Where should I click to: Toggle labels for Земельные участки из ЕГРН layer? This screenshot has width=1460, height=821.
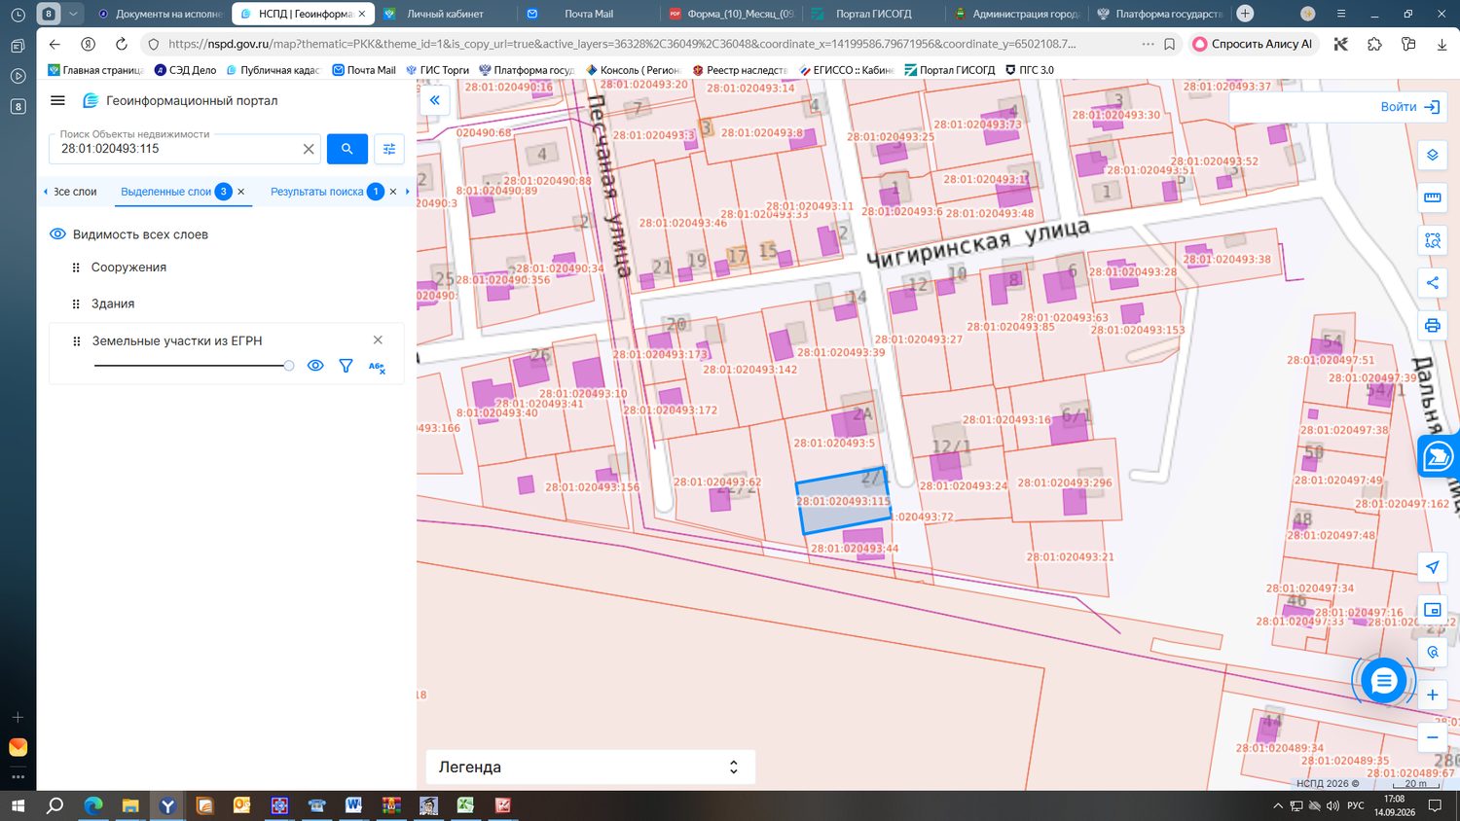click(x=377, y=367)
